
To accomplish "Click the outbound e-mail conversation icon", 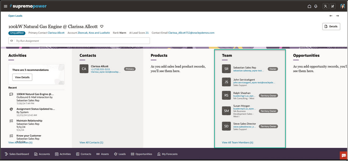I will pyautogui.click(x=11, y=94).
